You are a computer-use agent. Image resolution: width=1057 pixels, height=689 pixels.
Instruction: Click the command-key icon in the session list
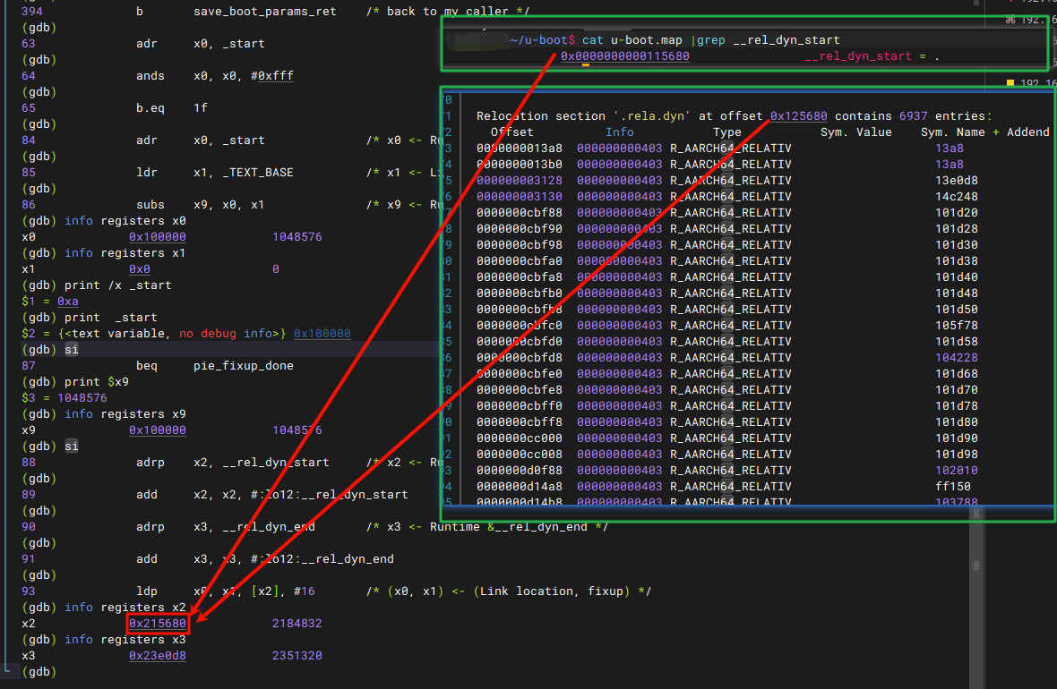pyautogui.click(x=1010, y=19)
